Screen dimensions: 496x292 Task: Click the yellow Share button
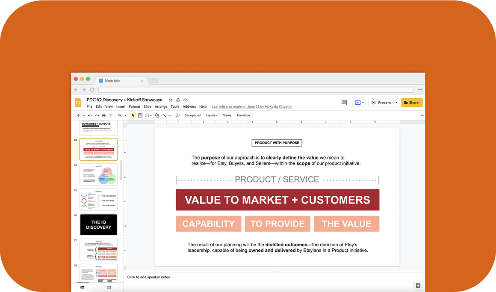pos(411,103)
